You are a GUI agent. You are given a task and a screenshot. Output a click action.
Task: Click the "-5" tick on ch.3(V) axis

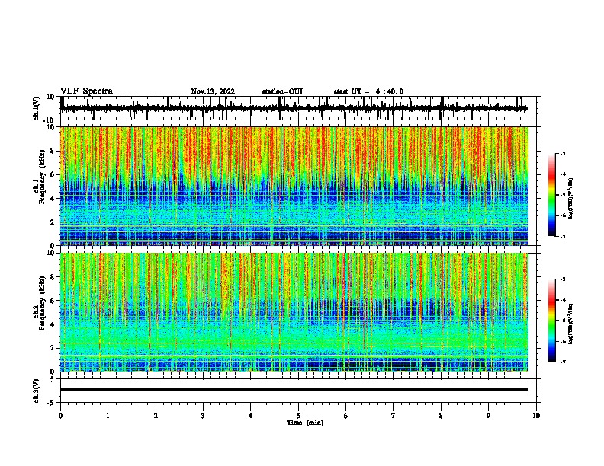click(51, 403)
